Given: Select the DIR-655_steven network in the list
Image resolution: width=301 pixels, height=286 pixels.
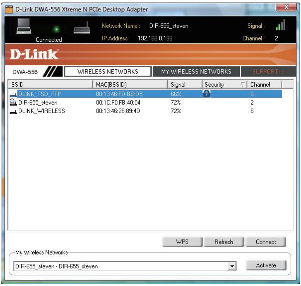Looking at the screenshot, I should pos(146,102).
